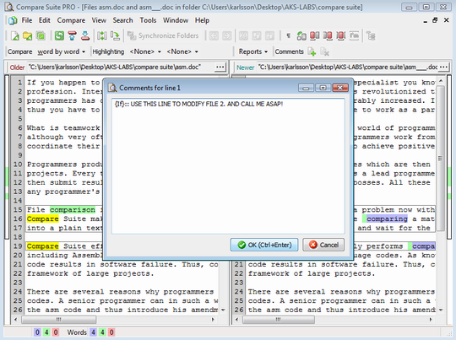Click Cancel in comments dialog
This screenshot has width=456, height=340.
(323, 245)
